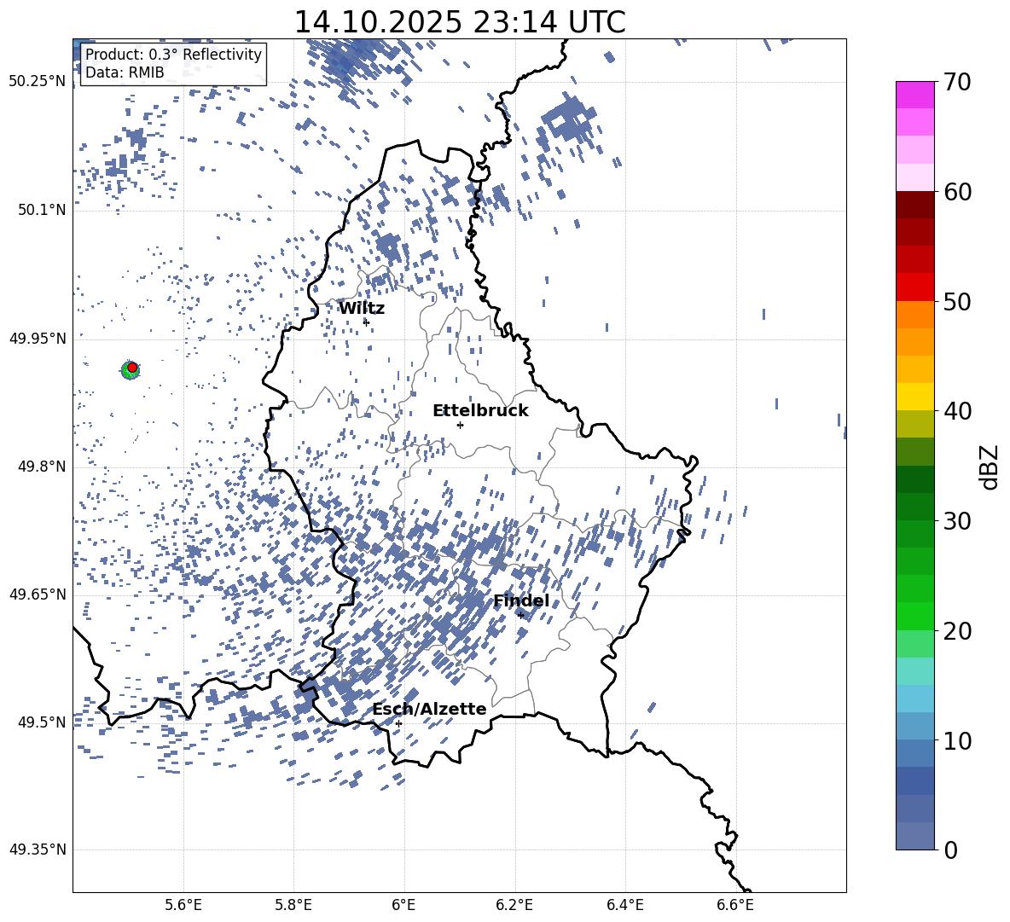Screen dimensions: 1010x922
Task: Click the colorbar tick label 20
Action: tap(957, 630)
